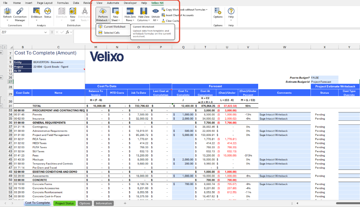
Task: Select the Velixo NX ribbon tab
Action: (157, 3)
